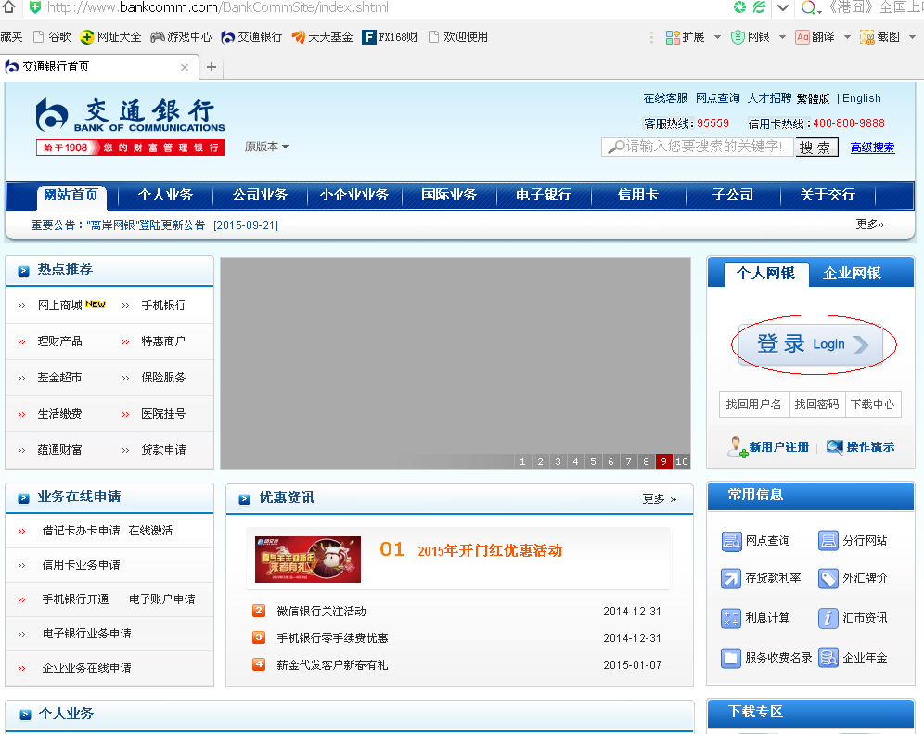The height and width of the screenshot is (734, 924).
Task: Click the 翻译 translate icon
Action: pyautogui.click(x=802, y=37)
